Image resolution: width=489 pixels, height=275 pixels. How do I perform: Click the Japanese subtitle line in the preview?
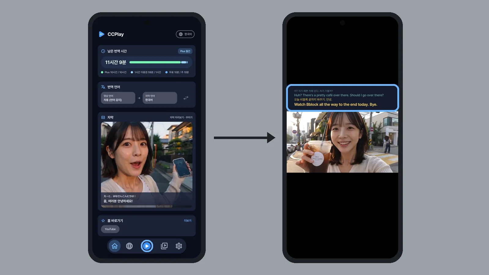pyautogui.click(x=119, y=196)
